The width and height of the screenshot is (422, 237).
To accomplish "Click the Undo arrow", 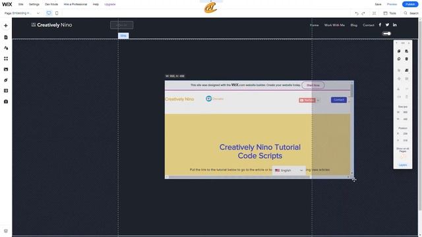I will [357, 13].
